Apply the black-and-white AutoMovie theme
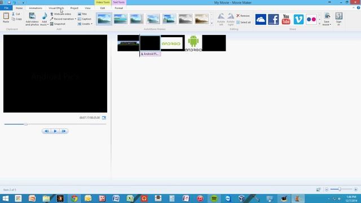 (186, 19)
